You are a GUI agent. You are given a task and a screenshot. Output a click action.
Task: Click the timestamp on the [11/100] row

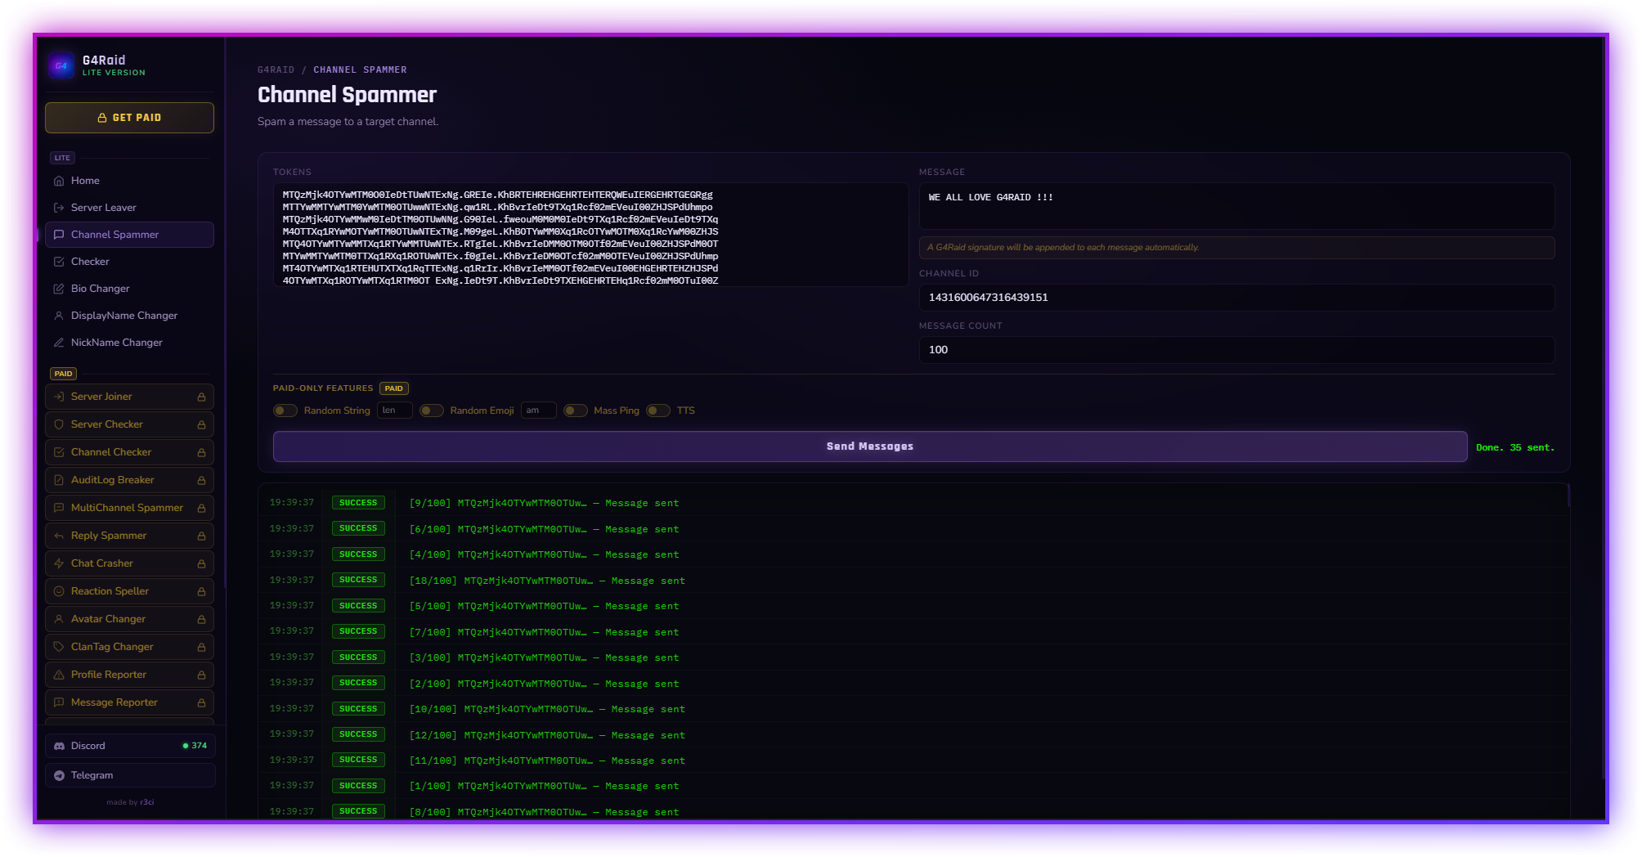point(292,761)
